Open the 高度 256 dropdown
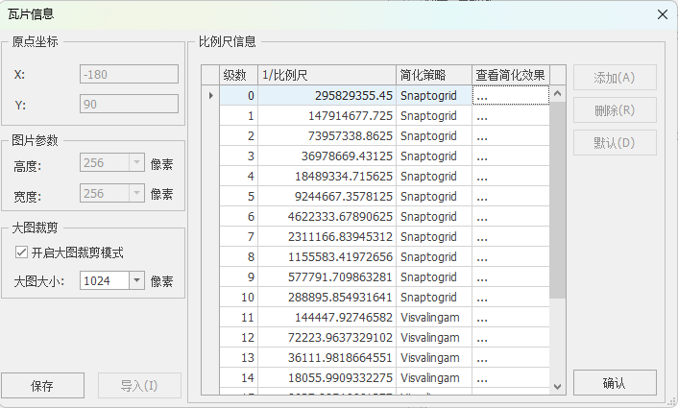Image resolution: width=678 pixels, height=408 pixels. click(x=135, y=164)
